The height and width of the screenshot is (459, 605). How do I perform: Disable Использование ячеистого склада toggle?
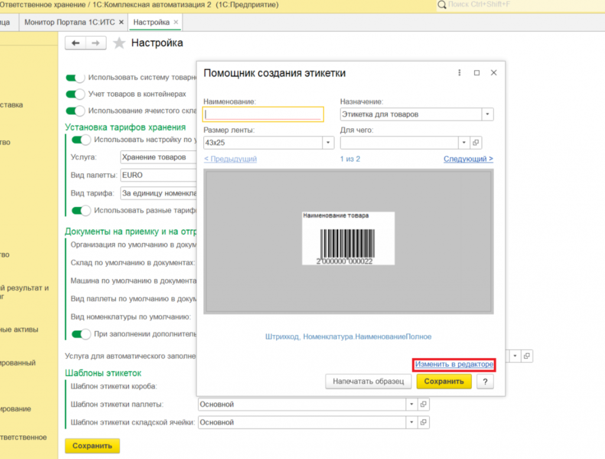pos(75,110)
